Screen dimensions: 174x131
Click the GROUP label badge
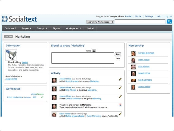pos(8,37)
